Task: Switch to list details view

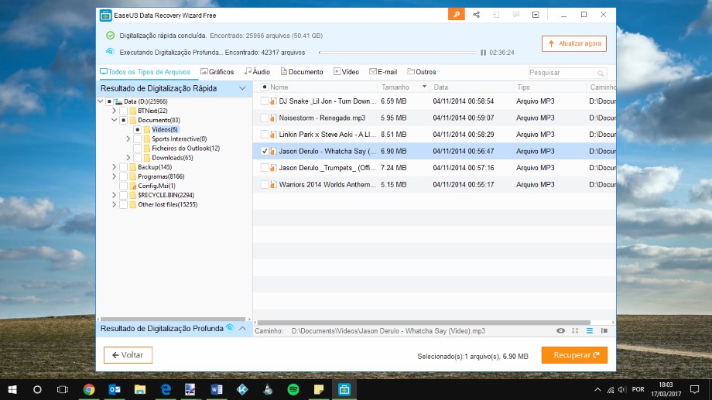Action: coord(589,330)
